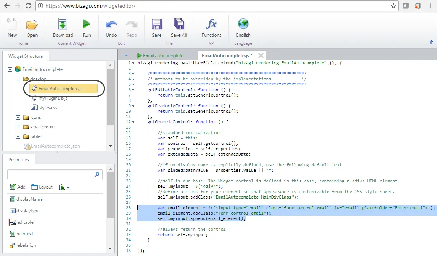
Task: Bookmark this page with star icon
Action: (x=393, y=6)
